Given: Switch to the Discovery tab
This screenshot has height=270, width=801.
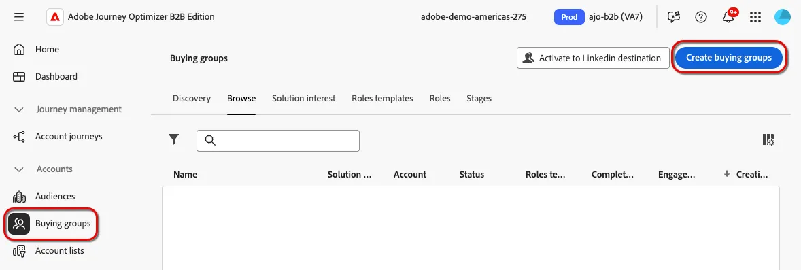Looking at the screenshot, I should 192,98.
